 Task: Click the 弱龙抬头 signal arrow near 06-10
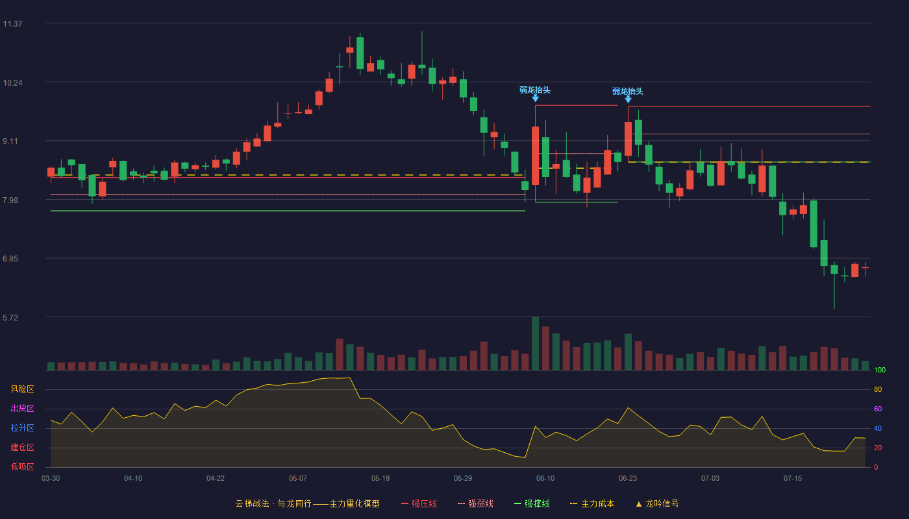tap(535, 98)
